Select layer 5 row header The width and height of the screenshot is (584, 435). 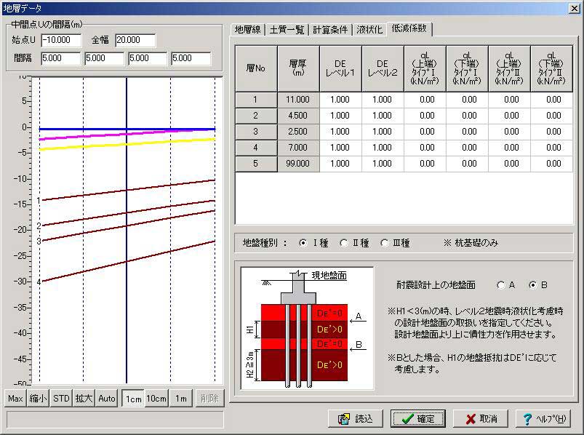coord(256,164)
